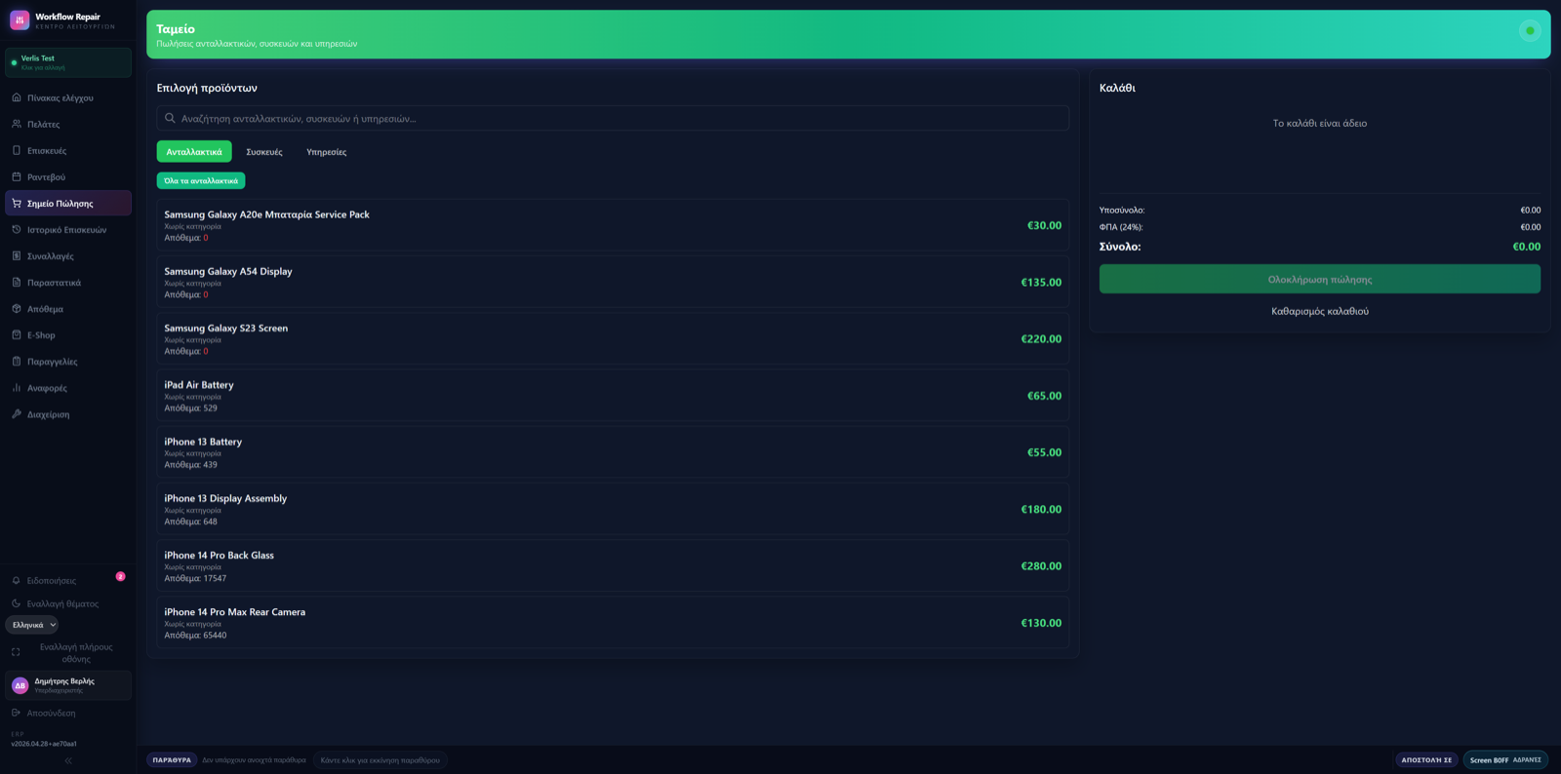This screenshot has width=1561, height=774.
Task: Open the E-Shop bag icon
Action: pos(17,334)
